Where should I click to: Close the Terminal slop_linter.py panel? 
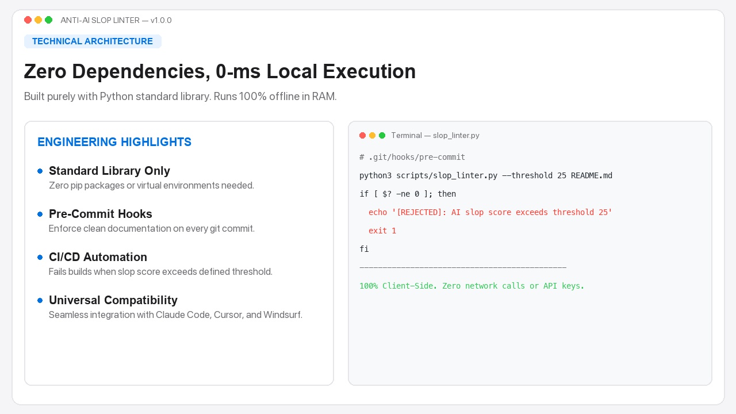(362, 136)
